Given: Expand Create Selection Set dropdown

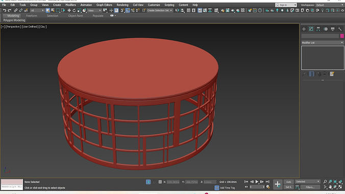Looking at the screenshot, I should 160,10.
